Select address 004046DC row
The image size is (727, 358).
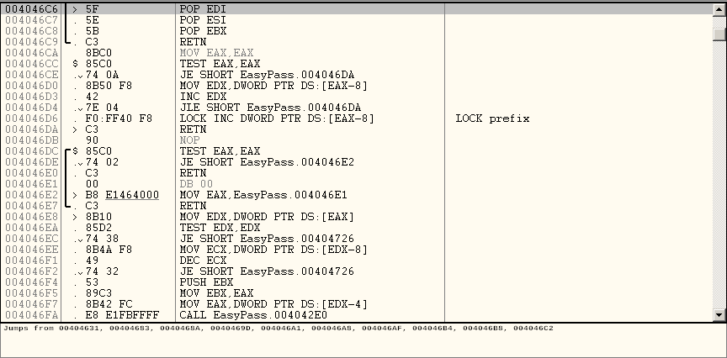click(x=356, y=151)
